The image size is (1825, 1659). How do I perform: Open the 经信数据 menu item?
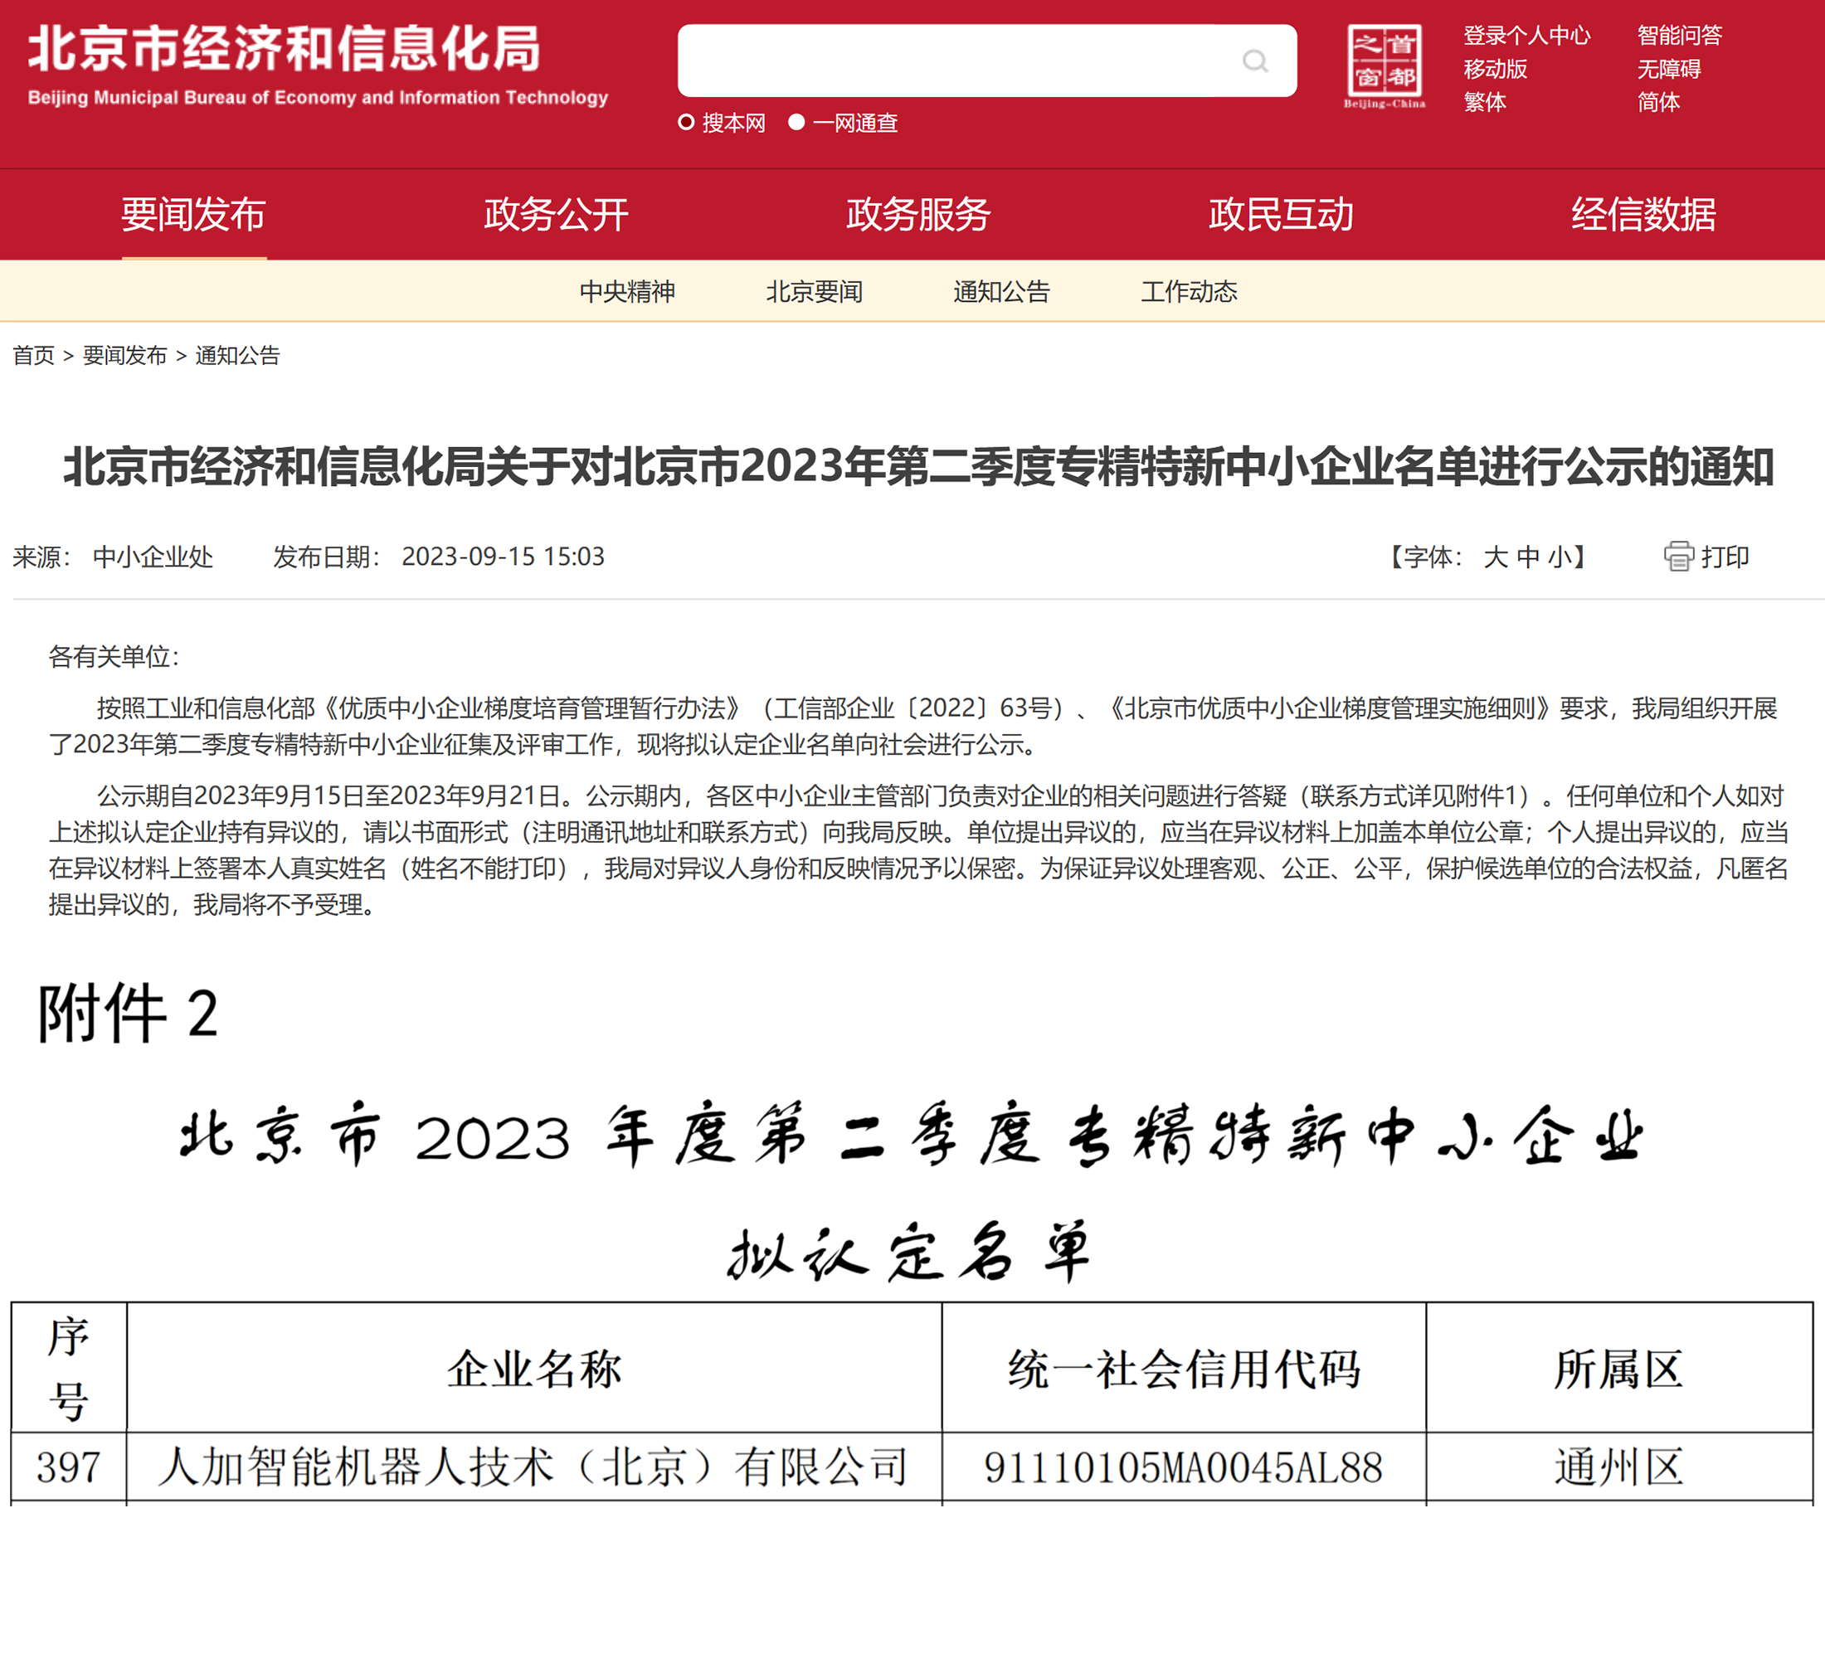click(1643, 215)
